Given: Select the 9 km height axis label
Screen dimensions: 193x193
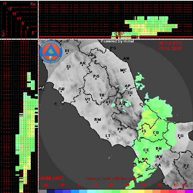Looking at the screenshot, I should point(23,23).
